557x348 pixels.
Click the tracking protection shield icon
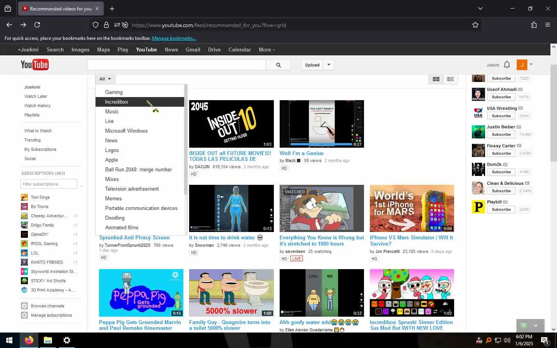pyautogui.click(x=96, y=25)
